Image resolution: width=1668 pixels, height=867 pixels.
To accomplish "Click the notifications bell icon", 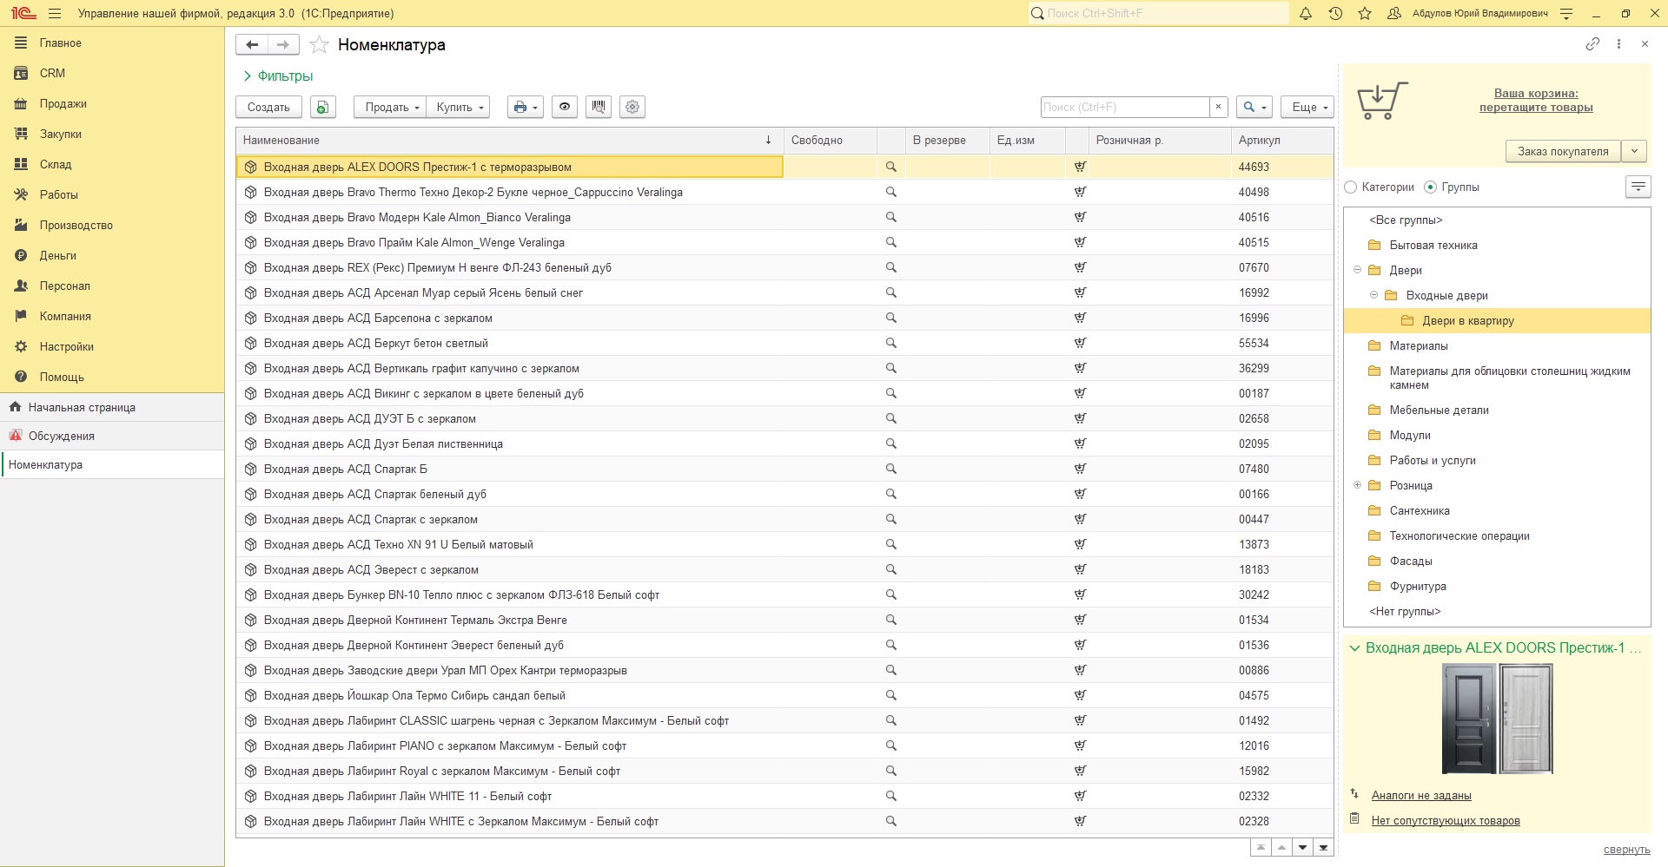I will [x=1305, y=14].
